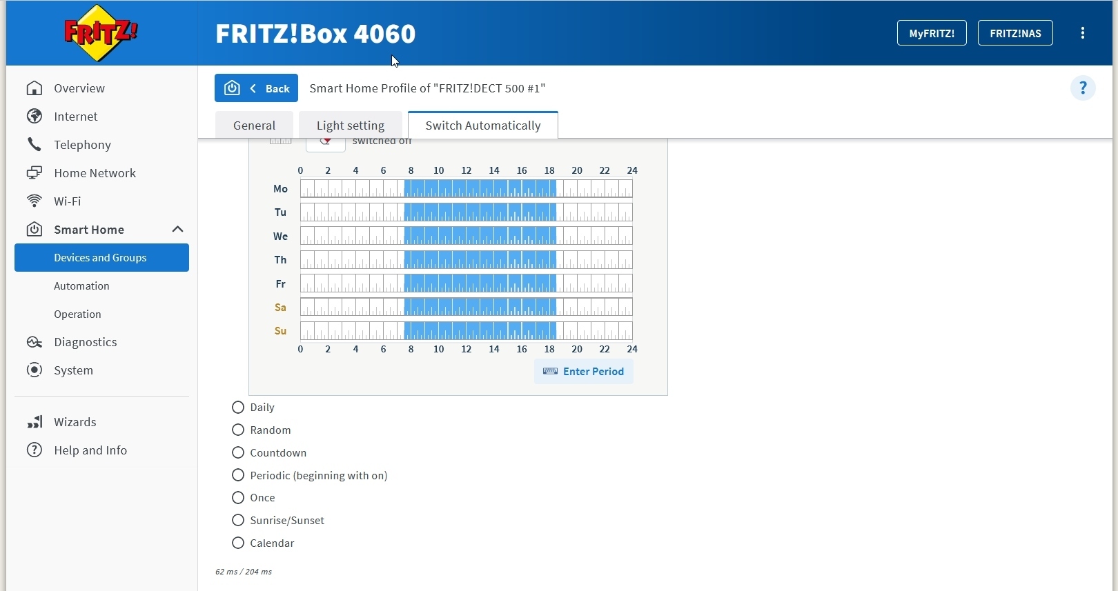Click the FRITZ!Box 4060 title
The width and height of the screenshot is (1118, 591).
coord(315,33)
